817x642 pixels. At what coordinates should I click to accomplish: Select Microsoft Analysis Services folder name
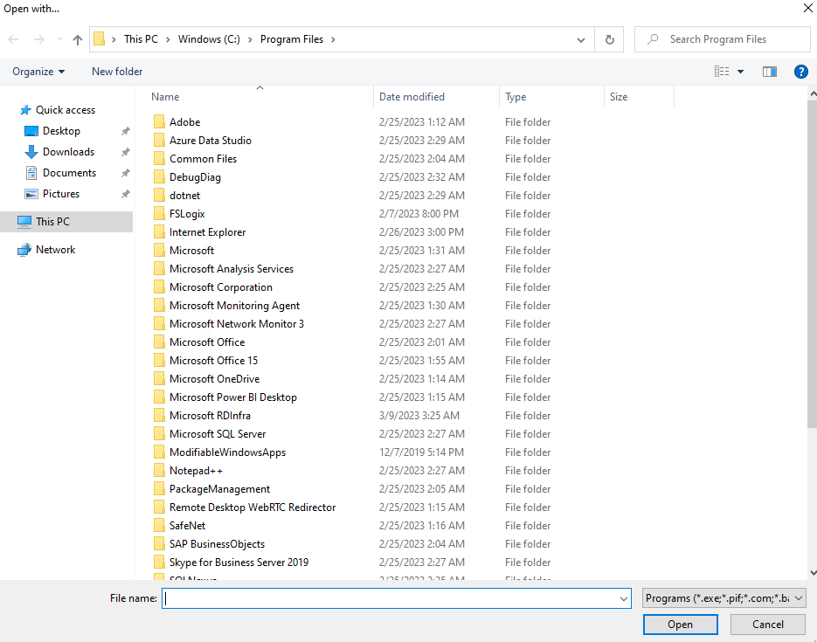pos(232,269)
